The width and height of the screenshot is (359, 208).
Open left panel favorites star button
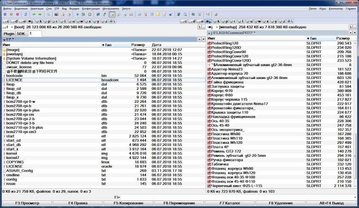(199, 39)
